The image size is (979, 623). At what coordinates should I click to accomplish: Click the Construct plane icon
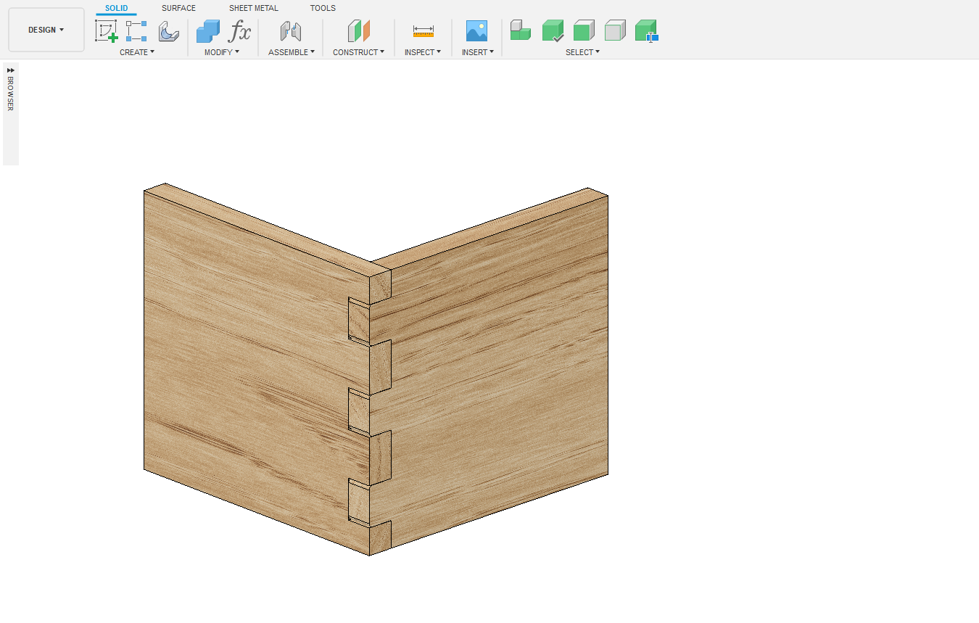[x=358, y=31]
